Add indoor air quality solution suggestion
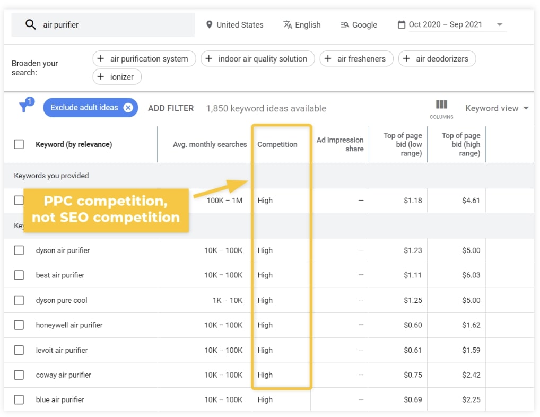The width and height of the screenshot is (540, 417). pos(258,58)
